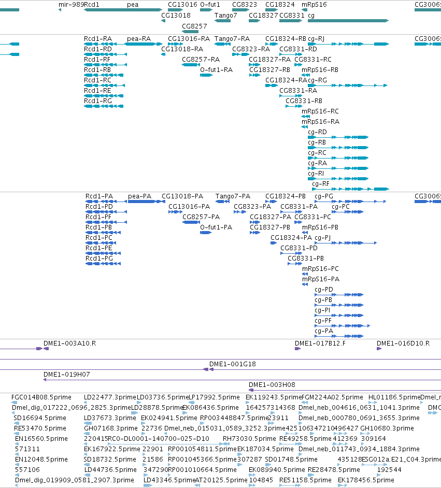This screenshot has width=441, height=488.
Task: Select transcript Rcd1-RG
Action: pyautogui.click(x=98, y=101)
